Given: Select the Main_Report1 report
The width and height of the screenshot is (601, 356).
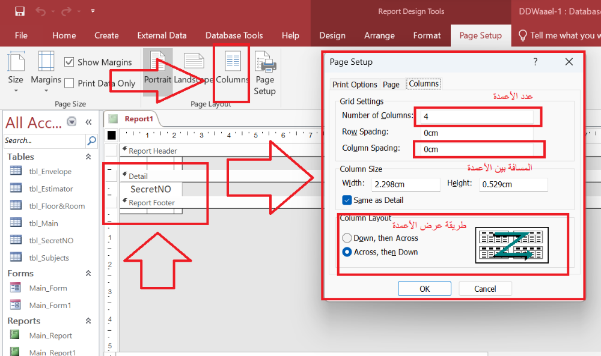Looking at the screenshot, I should click(x=52, y=352).
